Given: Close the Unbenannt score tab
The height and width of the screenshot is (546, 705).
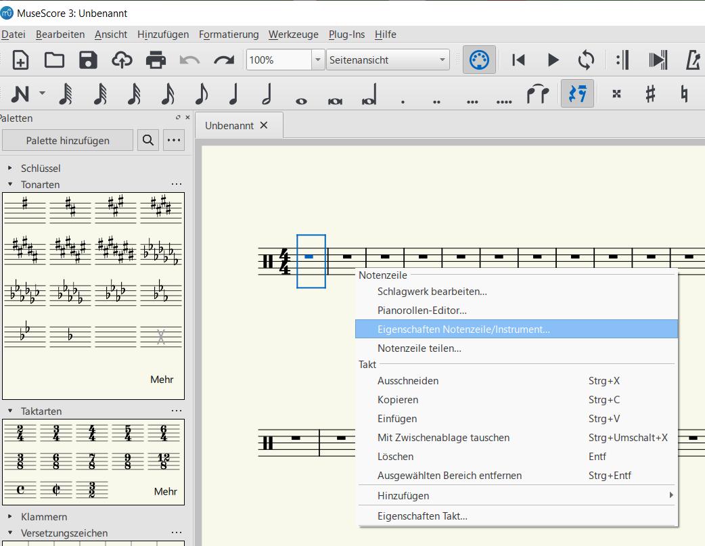Looking at the screenshot, I should 264,125.
